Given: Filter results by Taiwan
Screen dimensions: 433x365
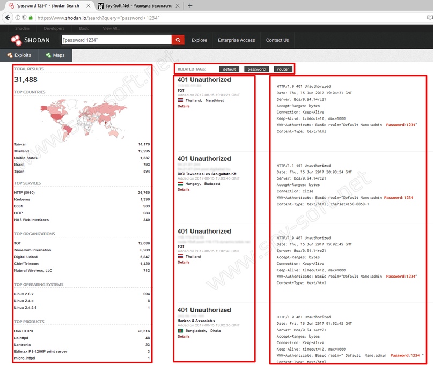Looking at the screenshot, I should coord(82,144).
